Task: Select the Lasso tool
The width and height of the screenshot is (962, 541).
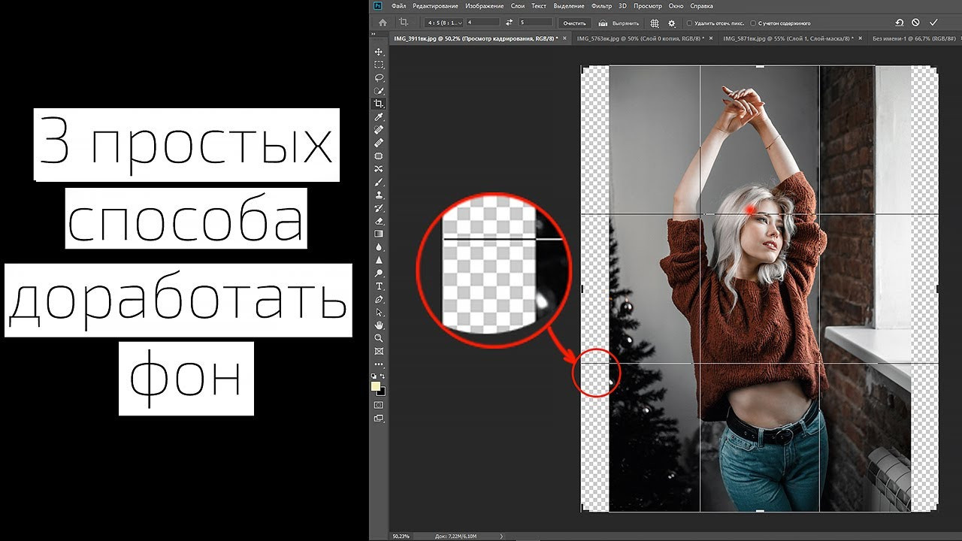Action: (x=380, y=78)
